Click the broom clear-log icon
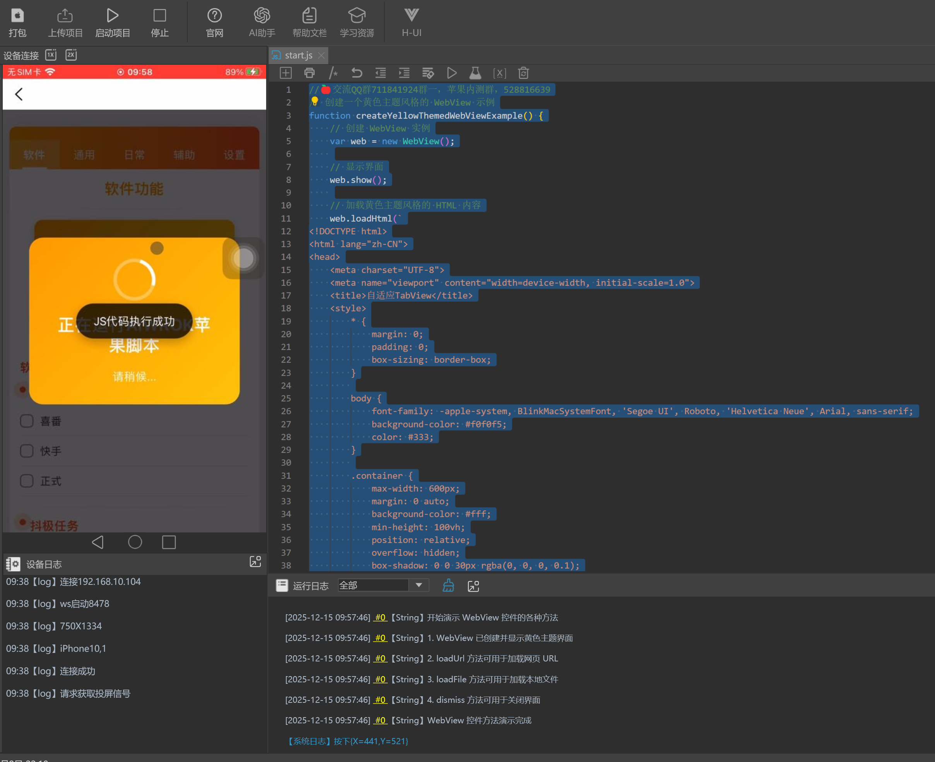This screenshot has width=935, height=762. (448, 586)
